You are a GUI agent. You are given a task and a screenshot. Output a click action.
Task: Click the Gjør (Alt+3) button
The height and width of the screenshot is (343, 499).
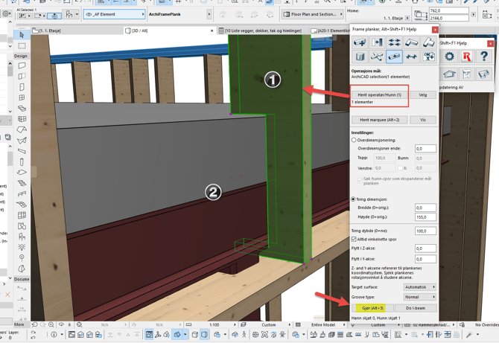[372, 307]
